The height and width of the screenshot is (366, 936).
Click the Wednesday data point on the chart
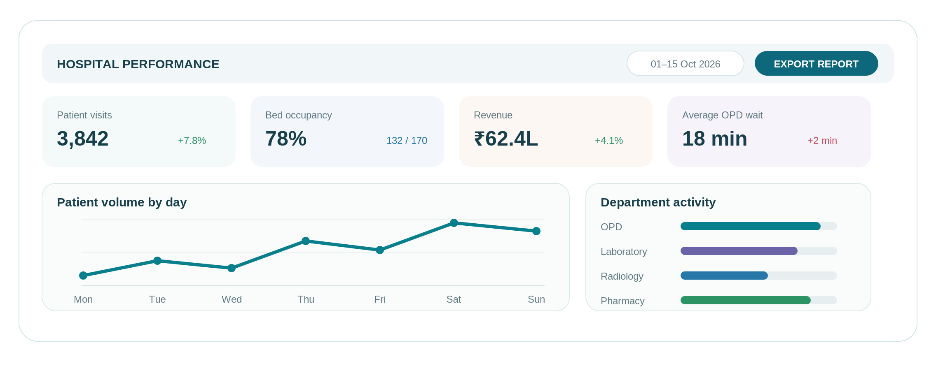click(232, 268)
